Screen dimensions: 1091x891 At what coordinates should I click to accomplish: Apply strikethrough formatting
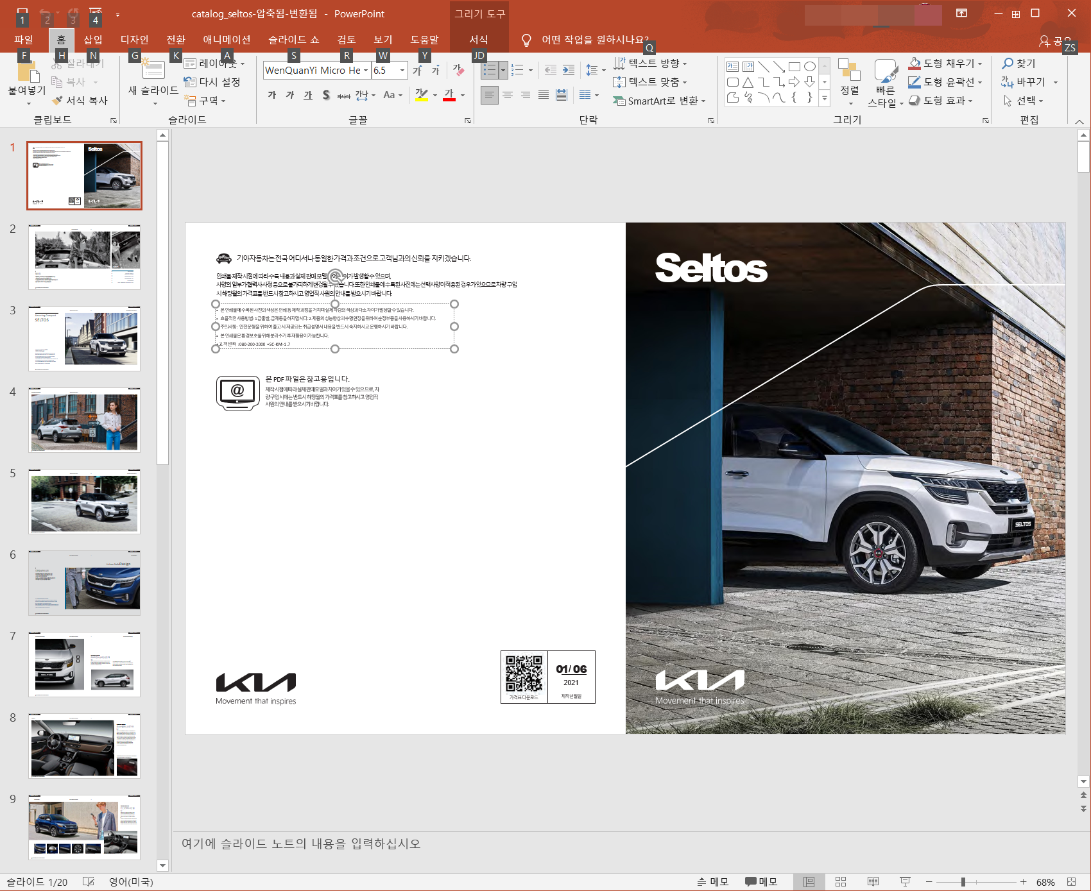pos(344,95)
